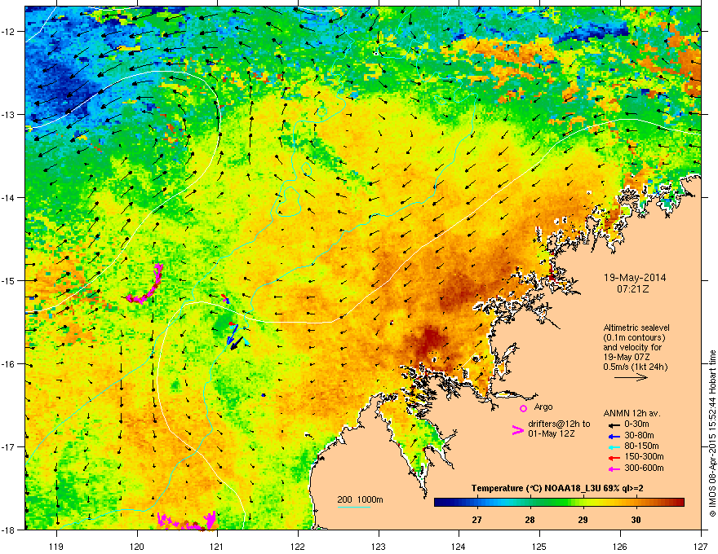Click the longitude axis label 123

point(379,547)
